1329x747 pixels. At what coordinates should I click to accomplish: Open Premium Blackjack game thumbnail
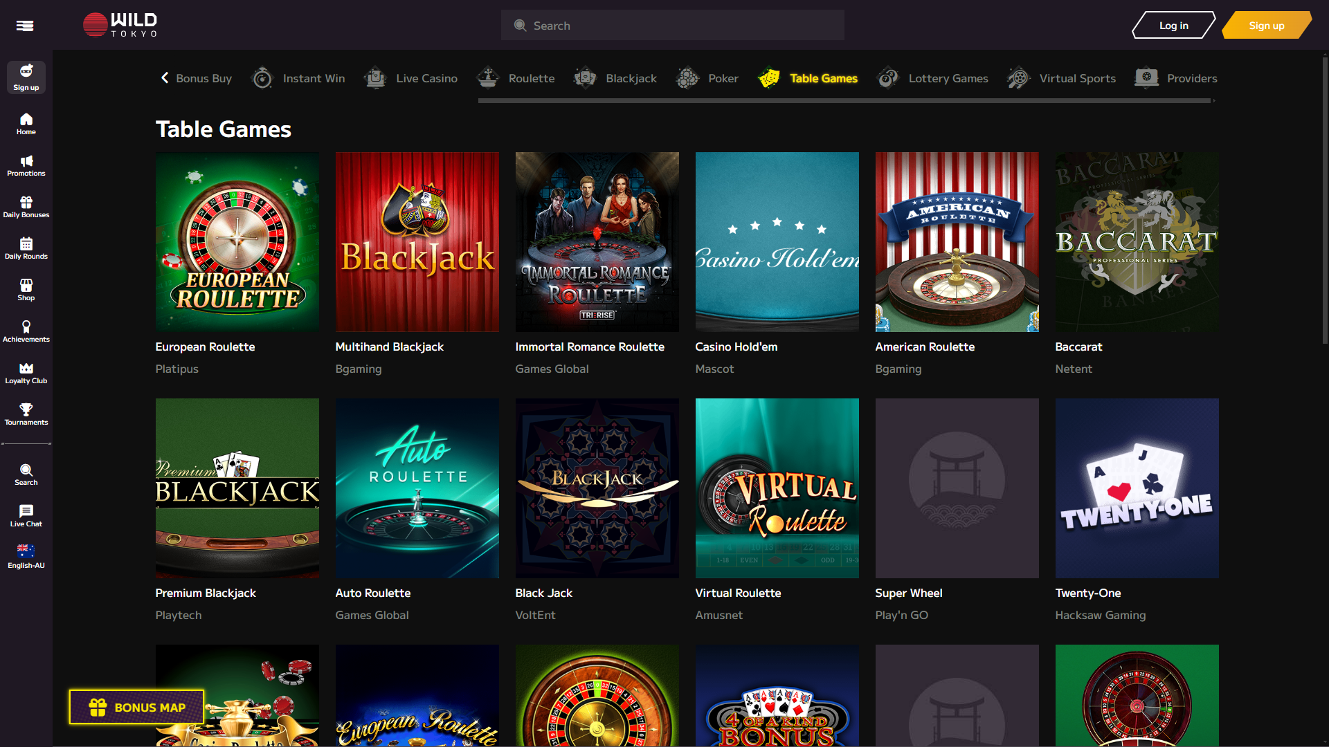point(237,488)
